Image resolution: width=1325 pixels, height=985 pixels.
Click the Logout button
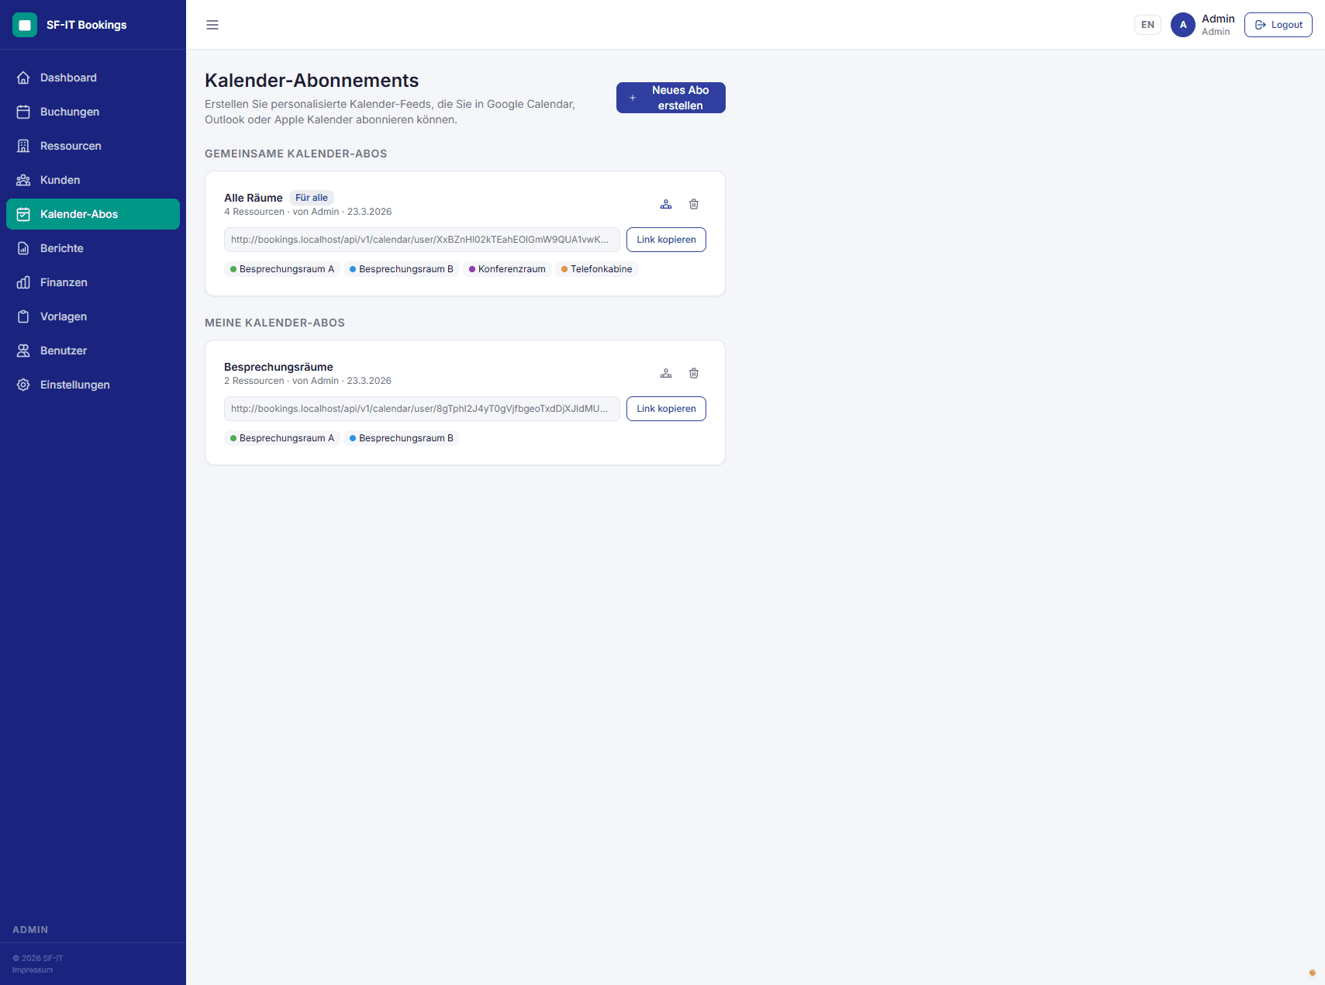click(x=1278, y=25)
